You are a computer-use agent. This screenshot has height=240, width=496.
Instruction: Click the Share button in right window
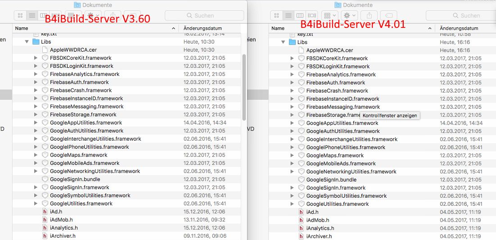[x=369, y=15]
